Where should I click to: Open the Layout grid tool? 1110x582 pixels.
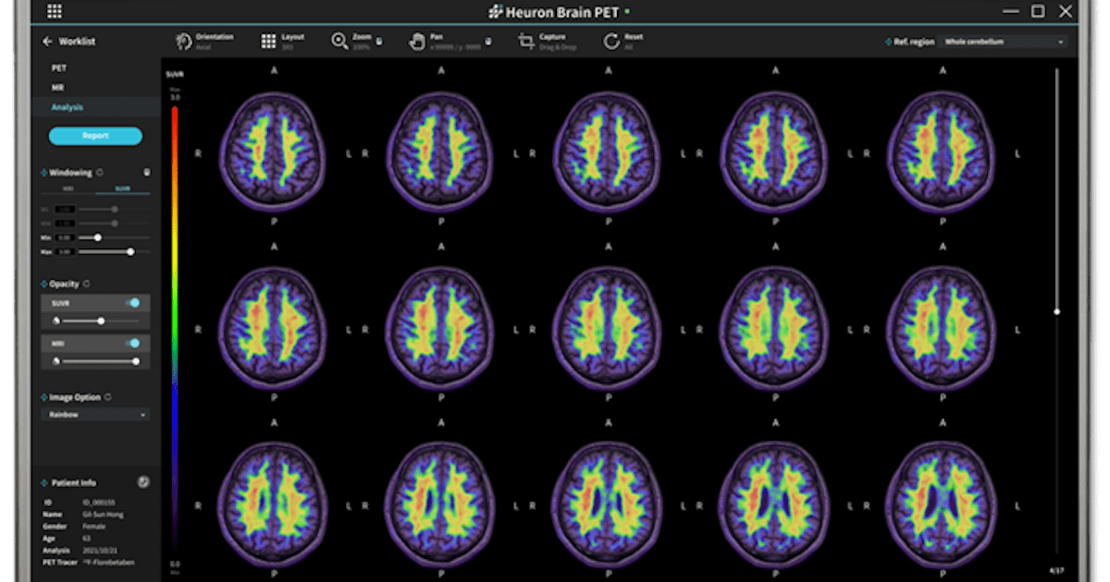point(267,39)
